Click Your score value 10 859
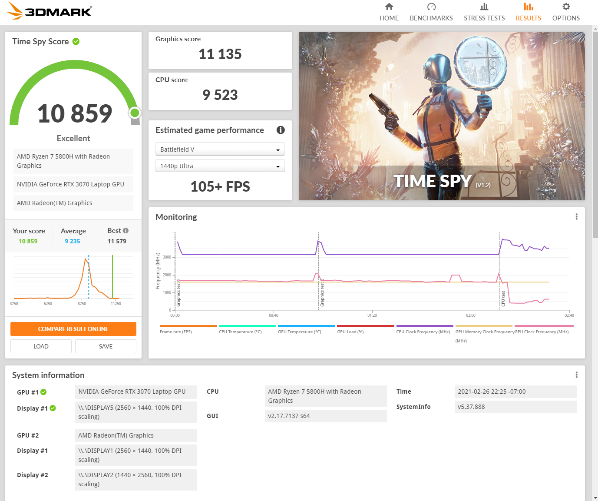 (28, 241)
